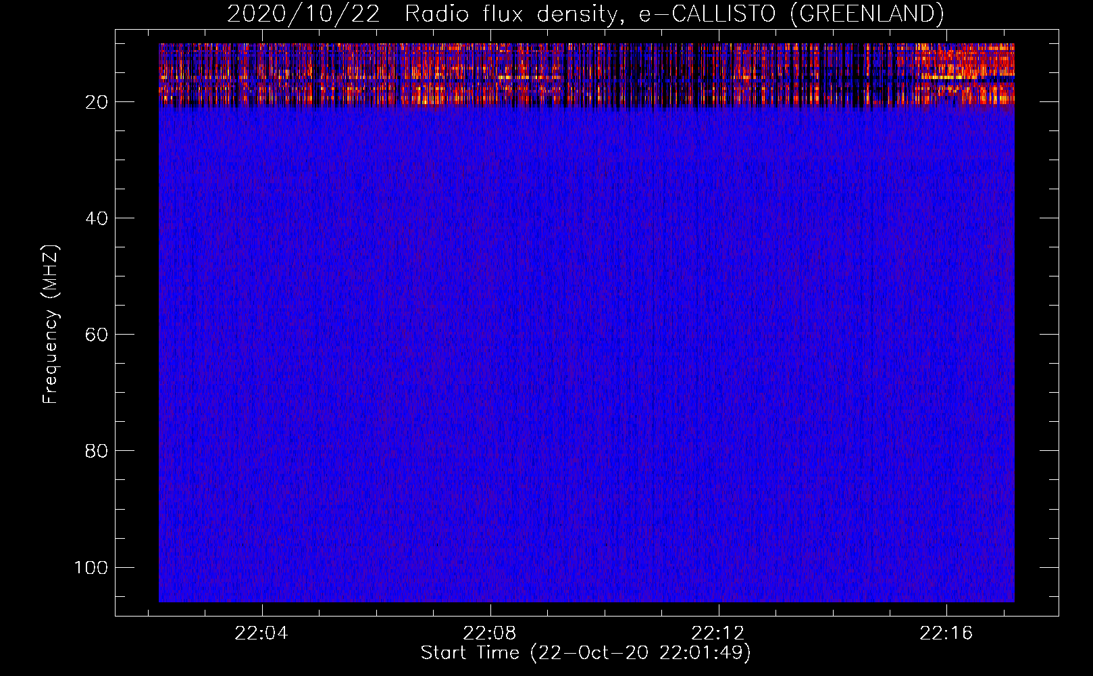Click the 22:08 time tick label
This screenshot has height=676, width=1093.
tap(489, 633)
